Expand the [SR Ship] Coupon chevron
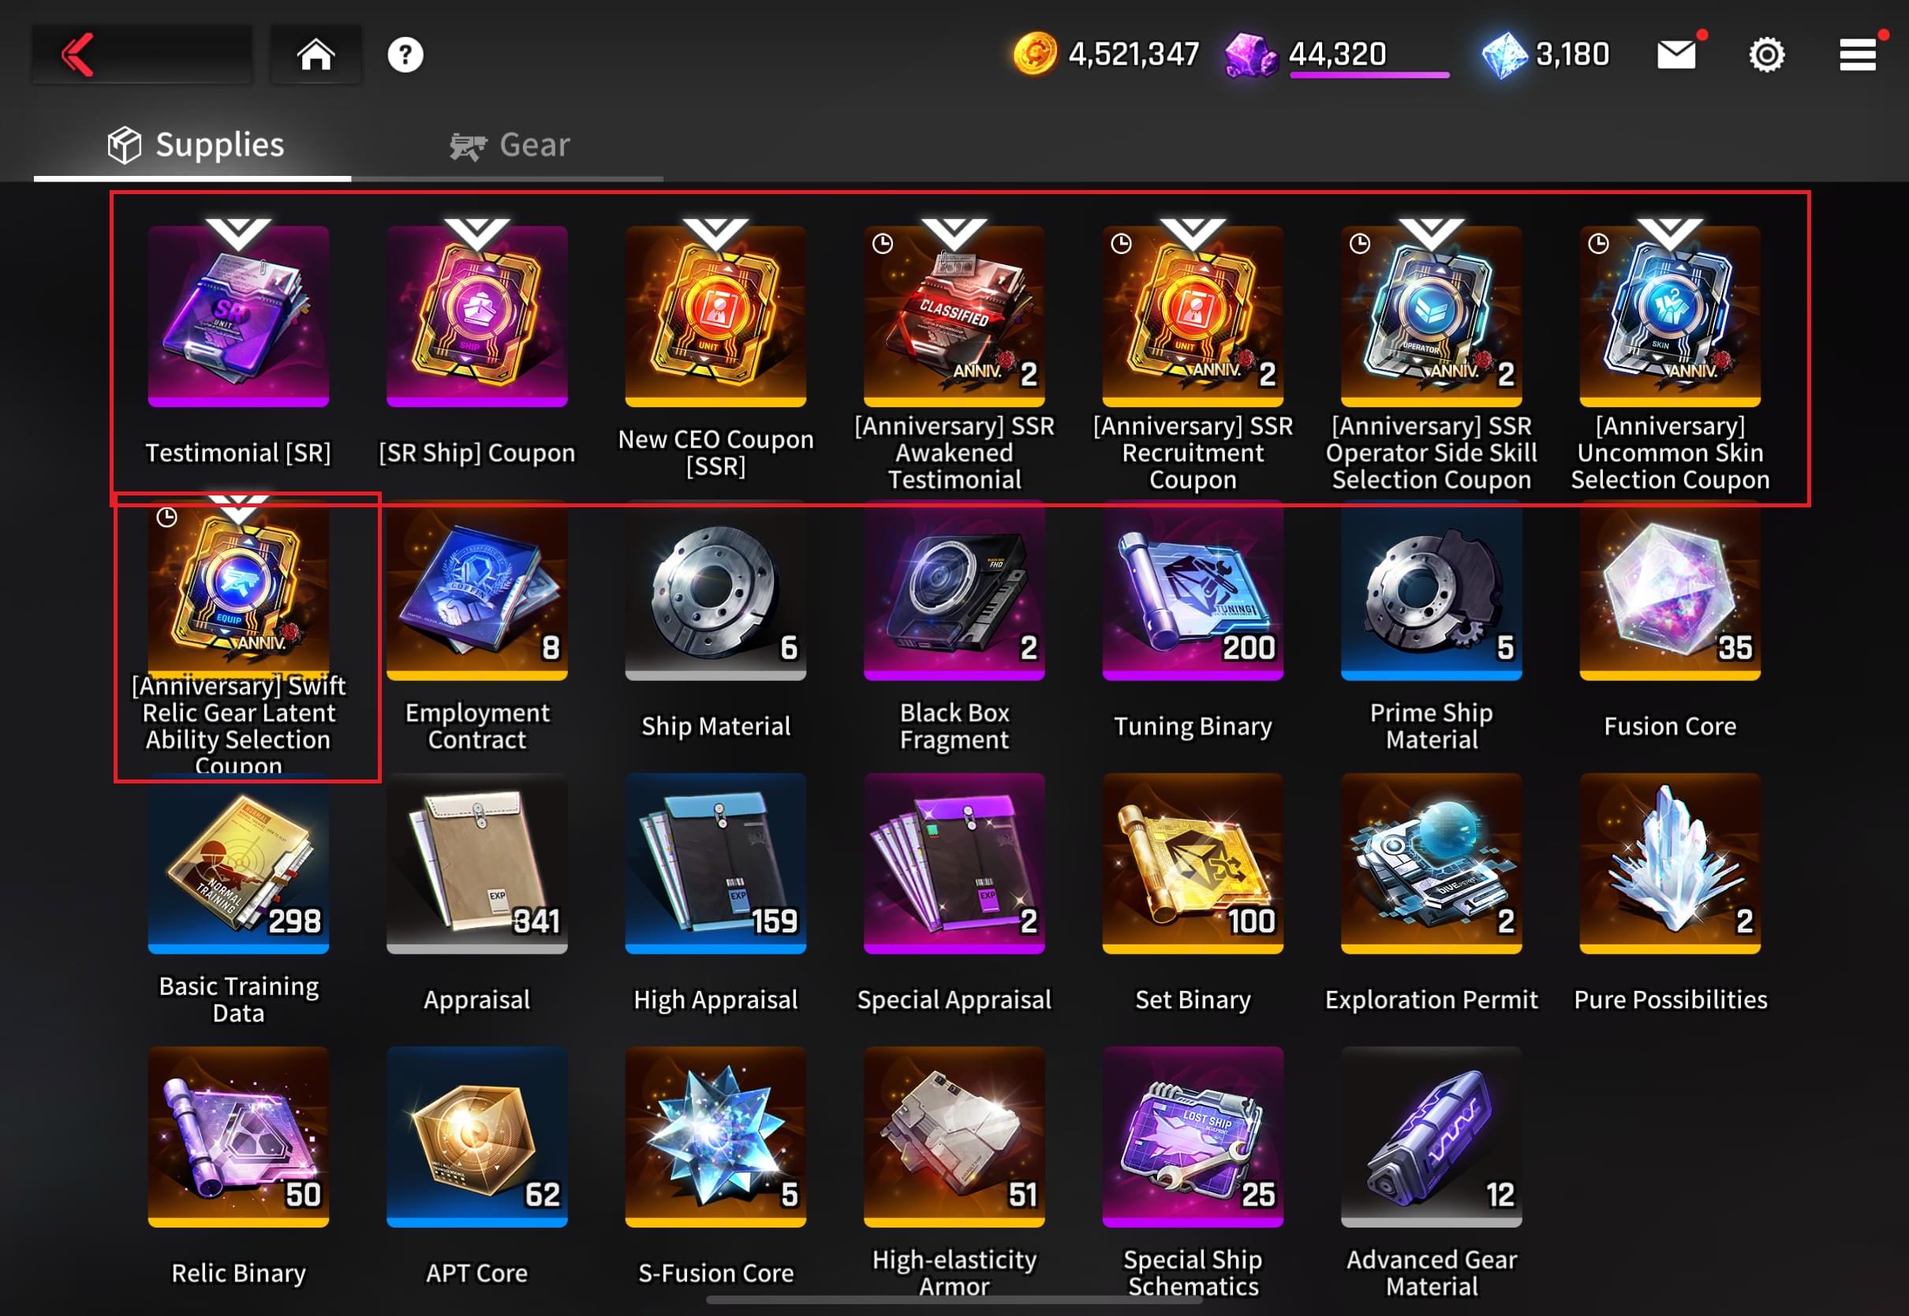 tap(476, 234)
